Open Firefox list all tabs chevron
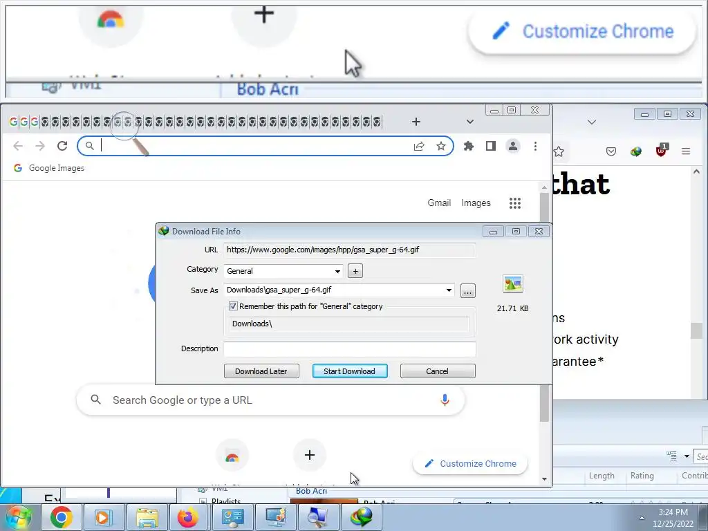The image size is (708, 531). pos(592,122)
